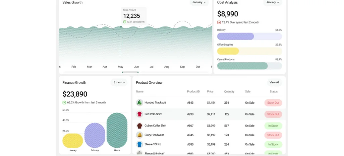Click the Red Polo Shirt product icon
The image size is (344, 156).
click(139, 114)
